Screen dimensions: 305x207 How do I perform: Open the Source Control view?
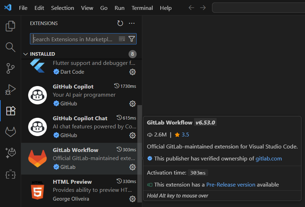(x=11, y=68)
